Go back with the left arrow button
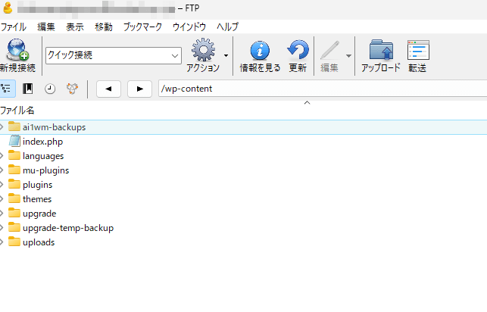Viewport: 487px width, 312px height. [x=108, y=89]
